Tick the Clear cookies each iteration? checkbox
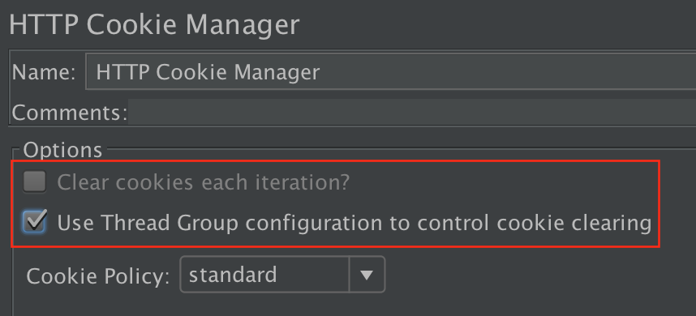The width and height of the screenshot is (696, 316). click(x=35, y=181)
